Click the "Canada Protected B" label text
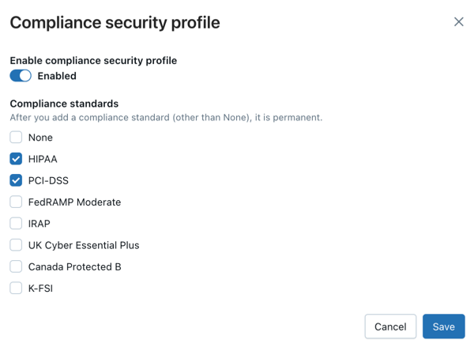 click(x=74, y=267)
